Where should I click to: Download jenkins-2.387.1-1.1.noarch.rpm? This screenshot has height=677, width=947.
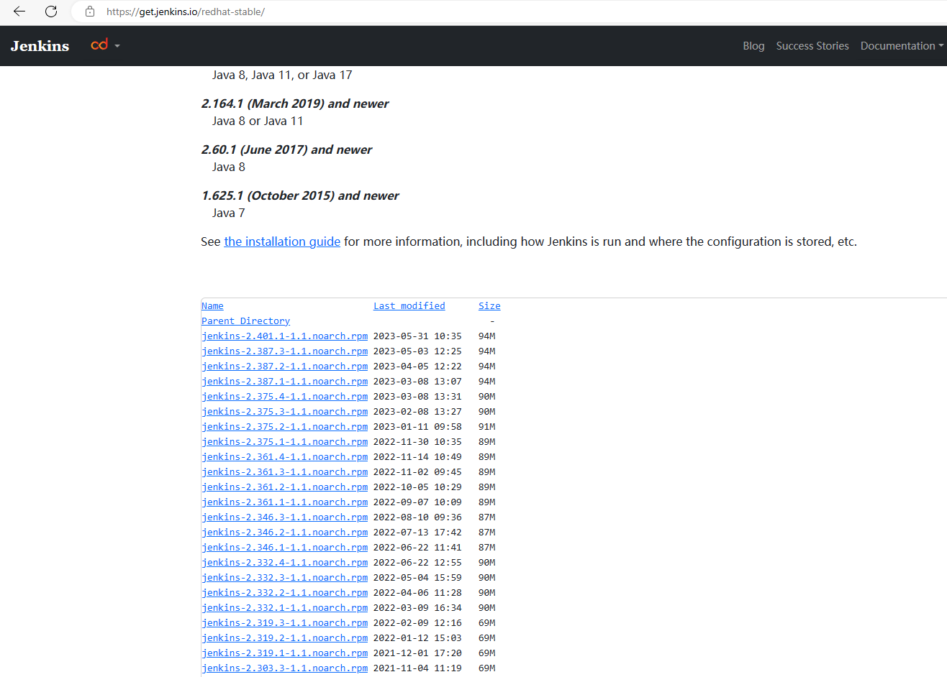tap(284, 382)
